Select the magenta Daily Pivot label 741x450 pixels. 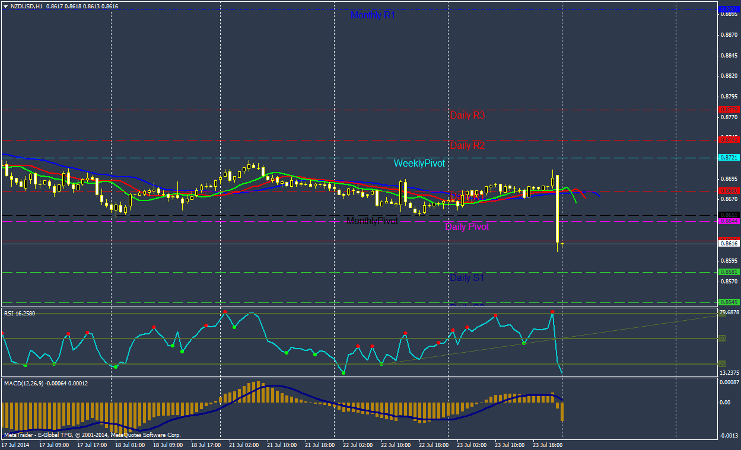click(x=467, y=226)
